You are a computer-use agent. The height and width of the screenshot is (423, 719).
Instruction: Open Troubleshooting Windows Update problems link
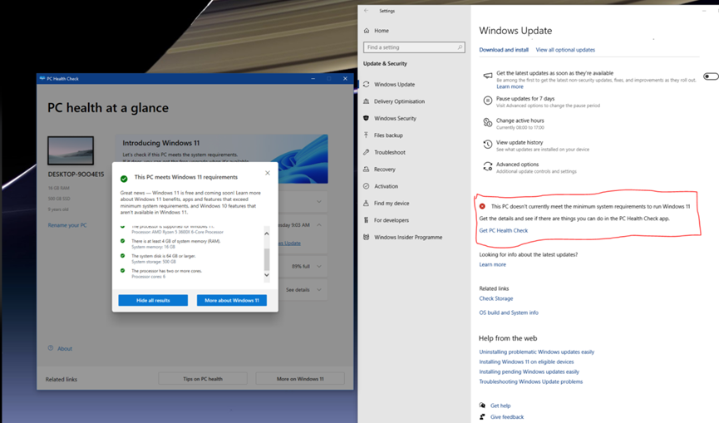531,381
